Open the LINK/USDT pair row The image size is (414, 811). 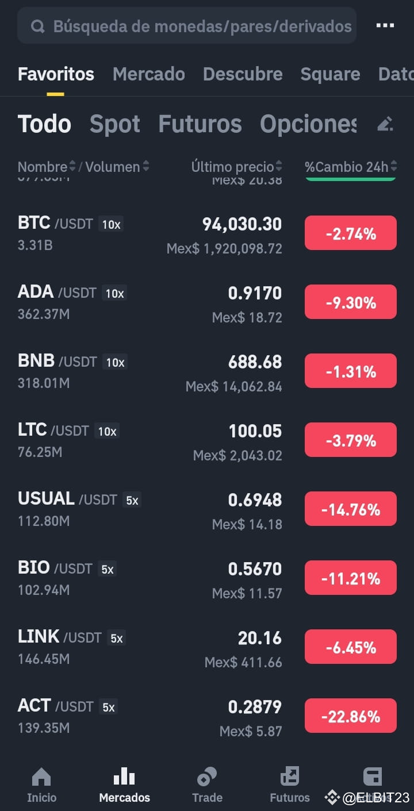(x=207, y=647)
